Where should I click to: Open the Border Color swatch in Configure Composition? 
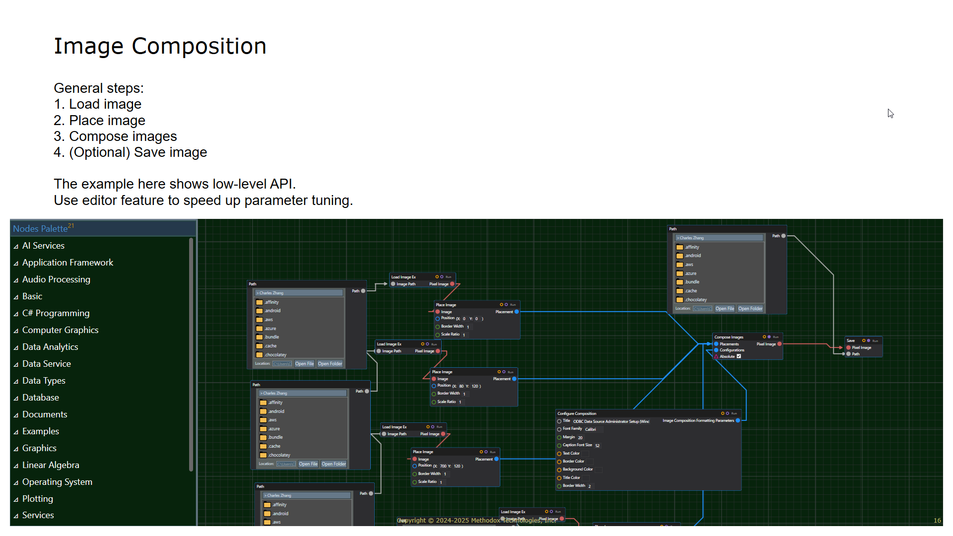(x=590, y=462)
